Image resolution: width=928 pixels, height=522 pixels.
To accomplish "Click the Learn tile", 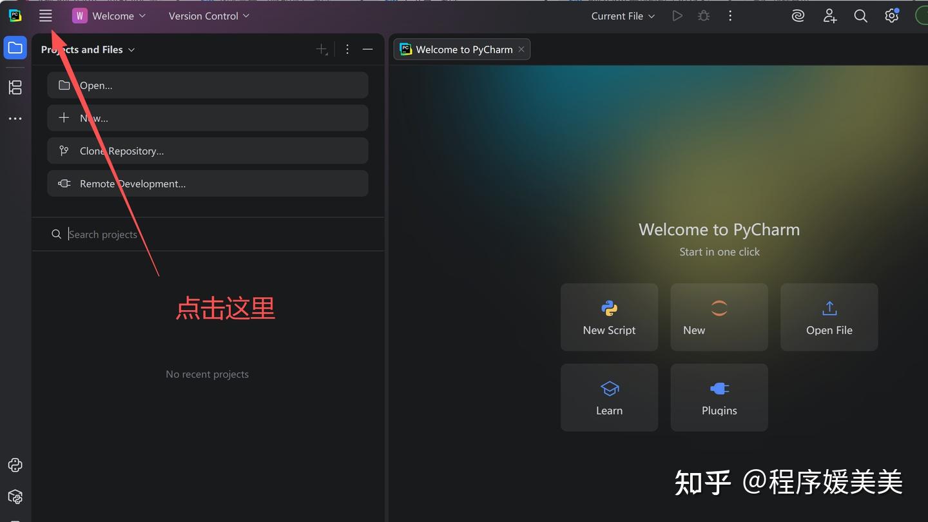I will click(x=609, y=398).
